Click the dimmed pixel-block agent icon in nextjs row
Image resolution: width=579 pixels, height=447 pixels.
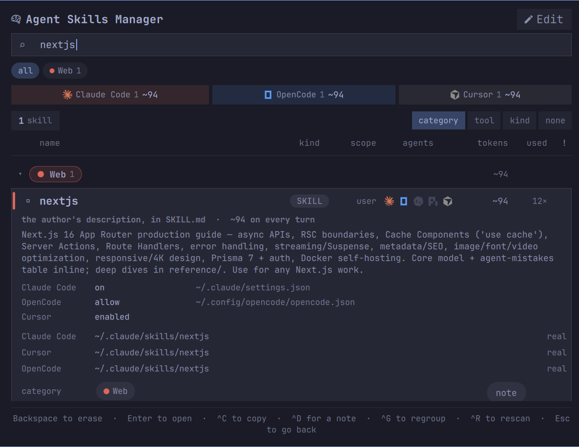point(433,201)
